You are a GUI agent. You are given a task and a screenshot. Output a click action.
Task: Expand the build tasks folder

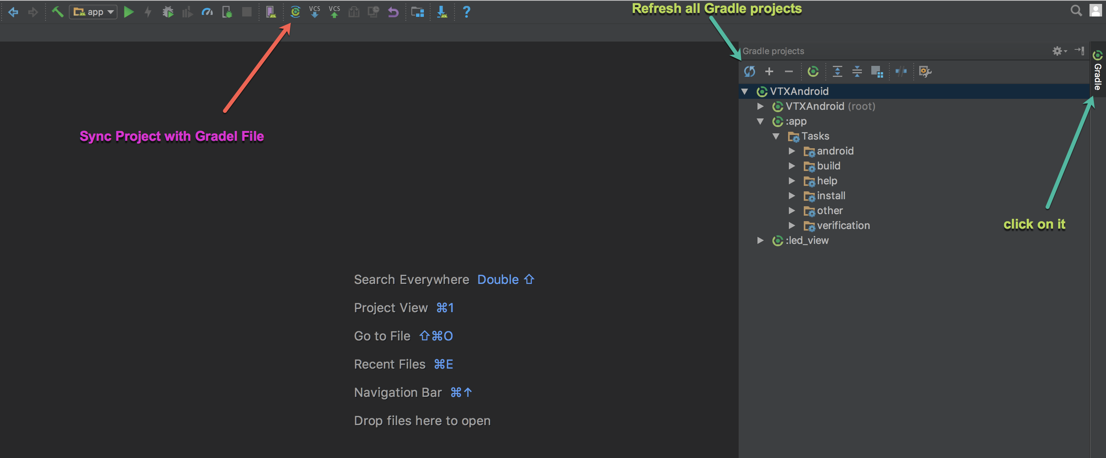tap(791, 165)
